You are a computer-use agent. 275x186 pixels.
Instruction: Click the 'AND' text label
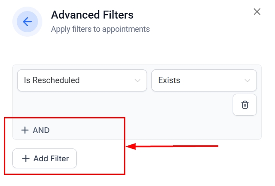pos(41,130)
